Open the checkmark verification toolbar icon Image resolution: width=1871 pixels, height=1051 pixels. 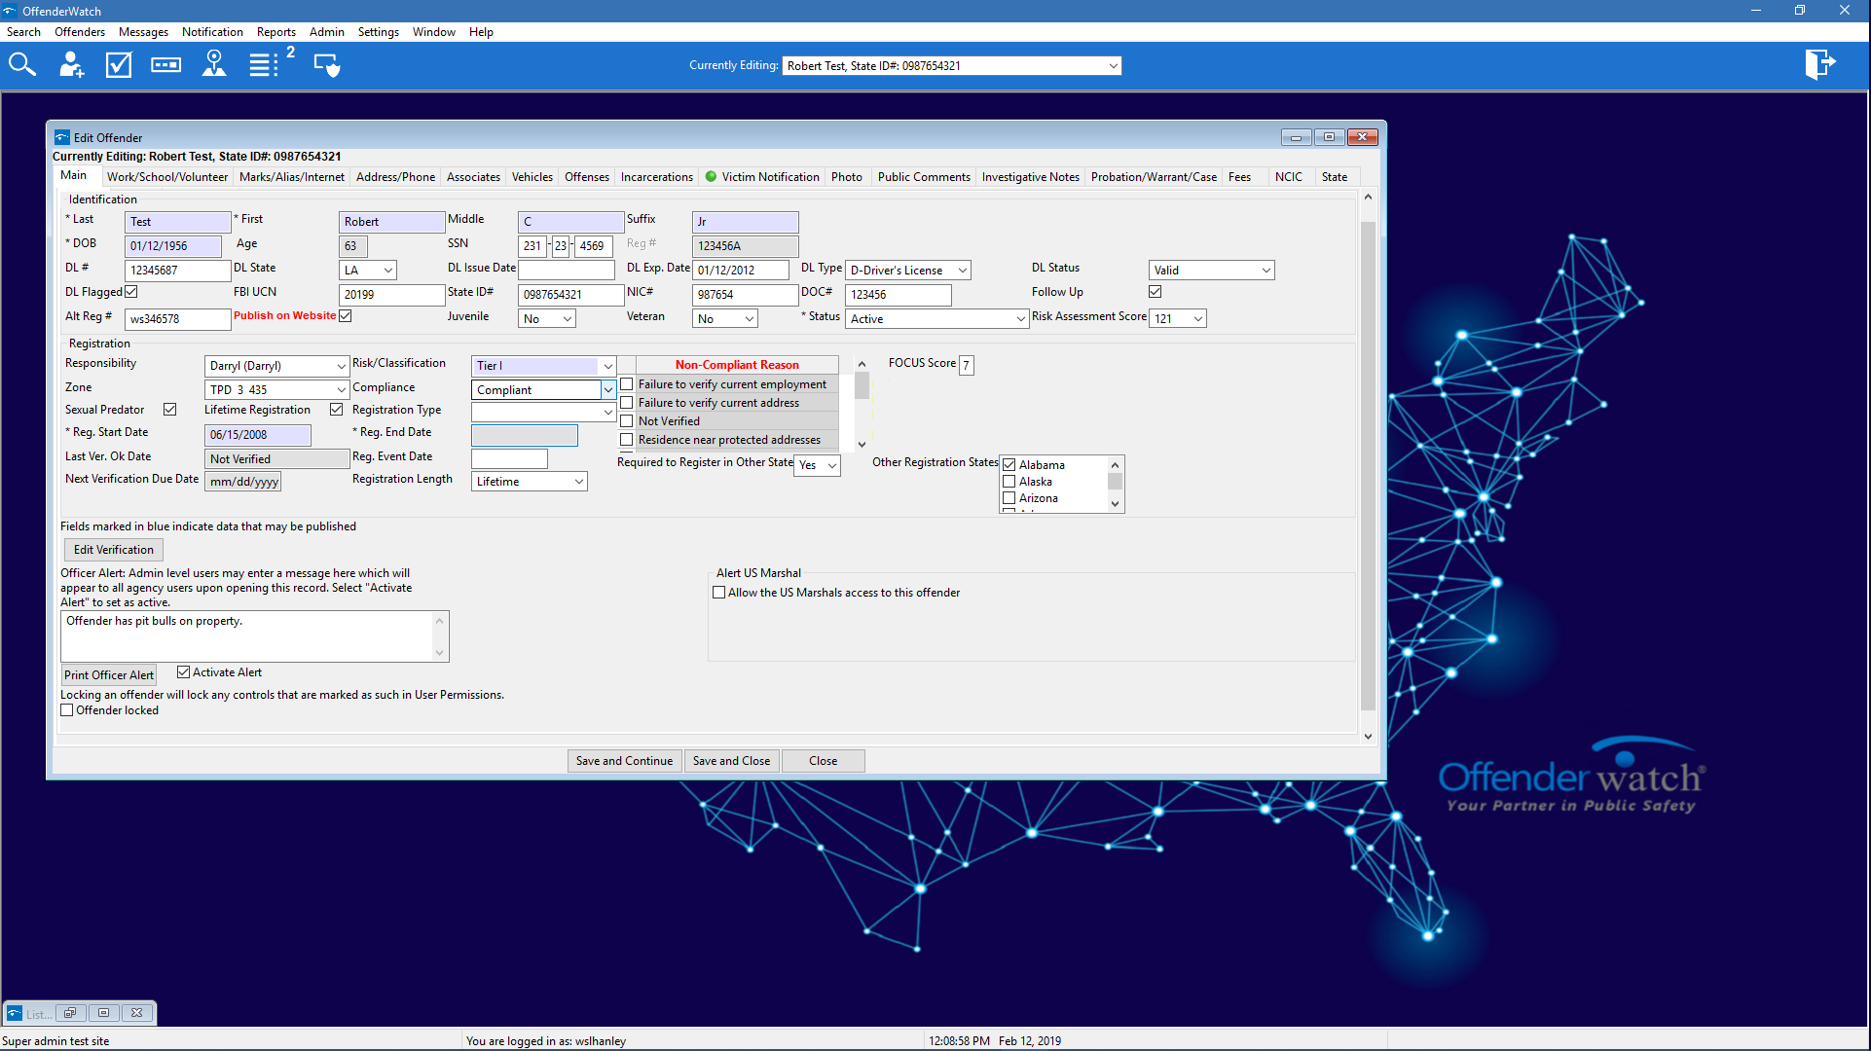tap(119, 65)
